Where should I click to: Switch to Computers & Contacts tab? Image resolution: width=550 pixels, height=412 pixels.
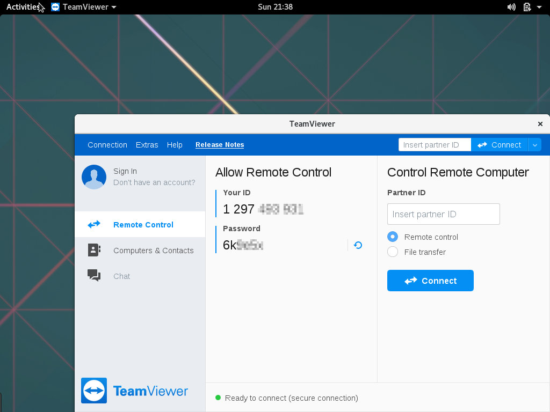coord(140,250)
